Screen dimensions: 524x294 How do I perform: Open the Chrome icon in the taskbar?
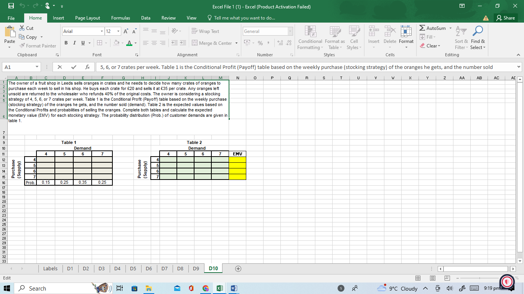click(206, 288)
